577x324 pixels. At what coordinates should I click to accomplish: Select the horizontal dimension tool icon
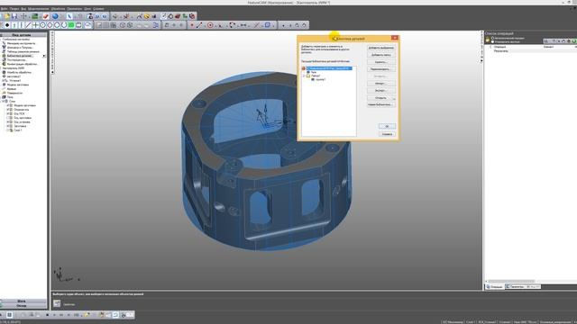coord(243,25)
